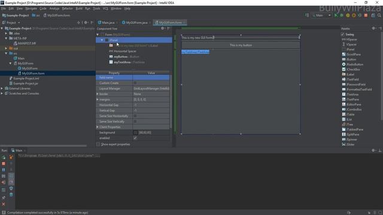Screen dimensions: 383x215
Task: Pause output in the Run panel
Action: [4, 170]
